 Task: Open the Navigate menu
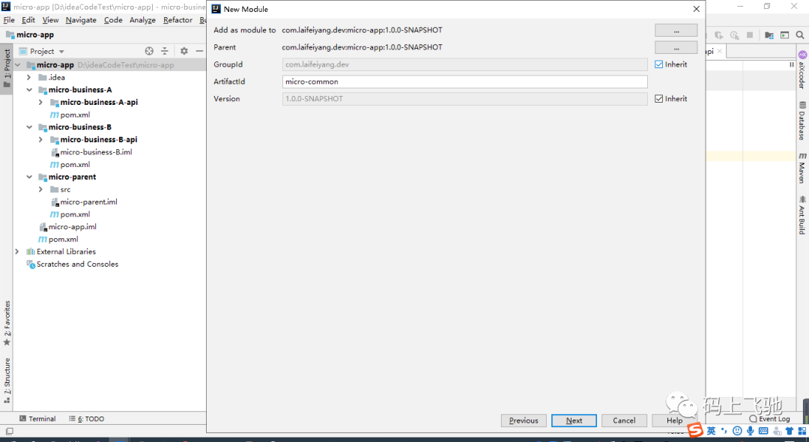pos(81,20)
